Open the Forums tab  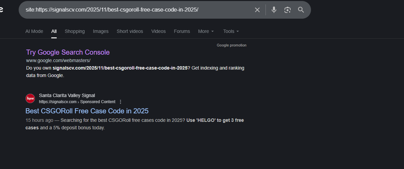tap(182, 31)
